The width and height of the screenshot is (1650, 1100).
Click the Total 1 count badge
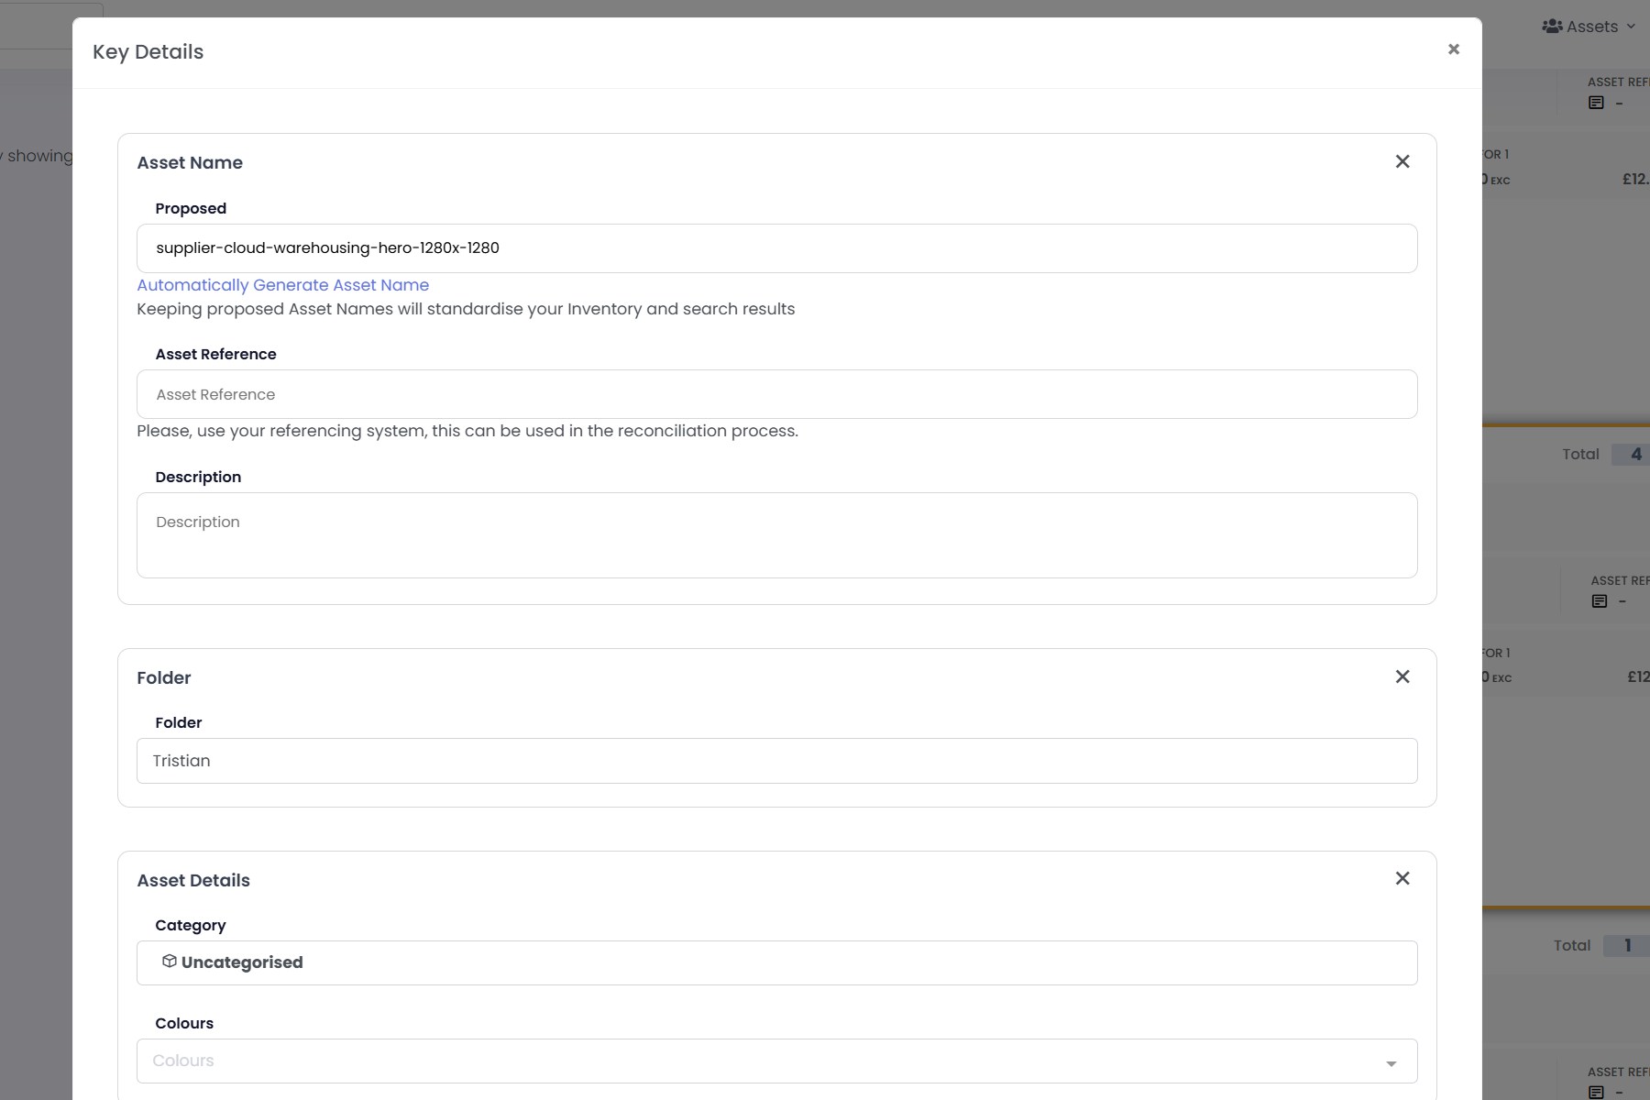point(1627,946)
